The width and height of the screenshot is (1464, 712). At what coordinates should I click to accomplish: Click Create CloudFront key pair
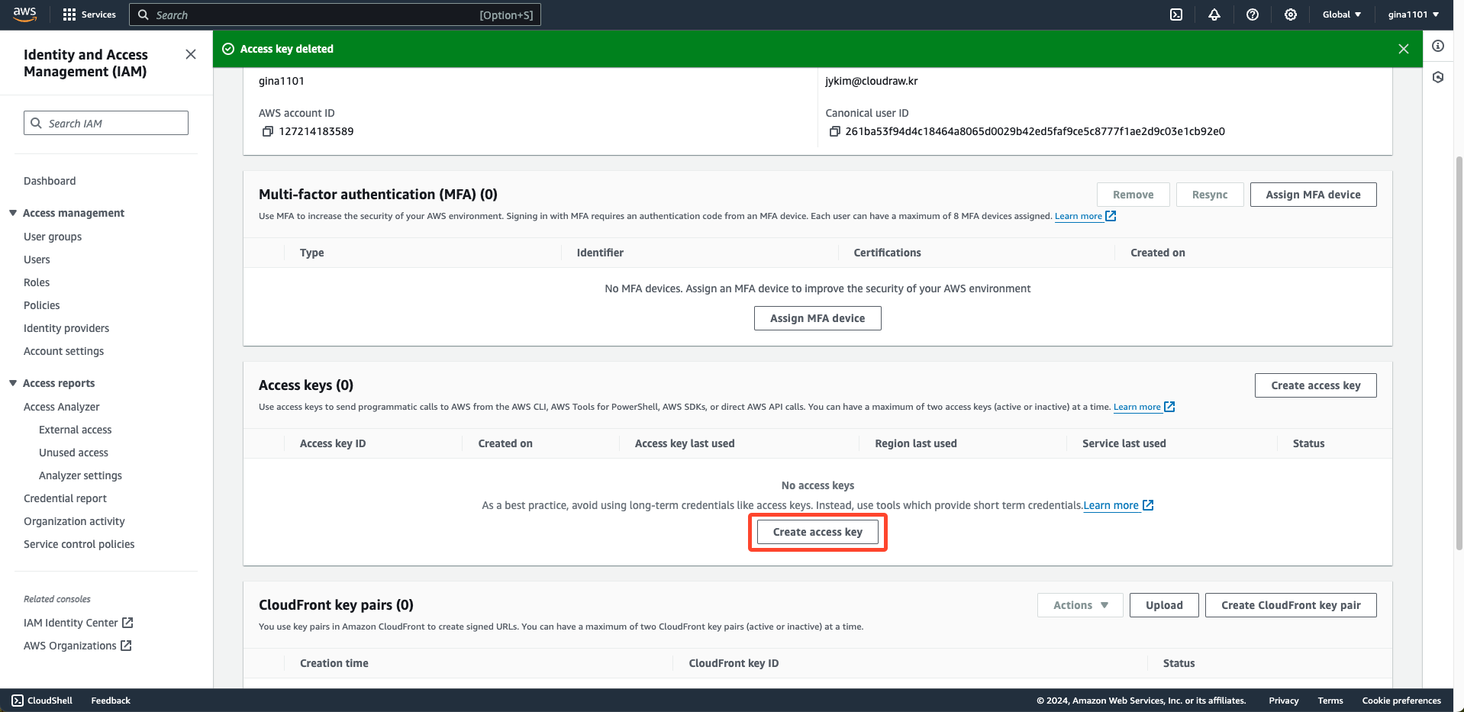[1291, 605]
